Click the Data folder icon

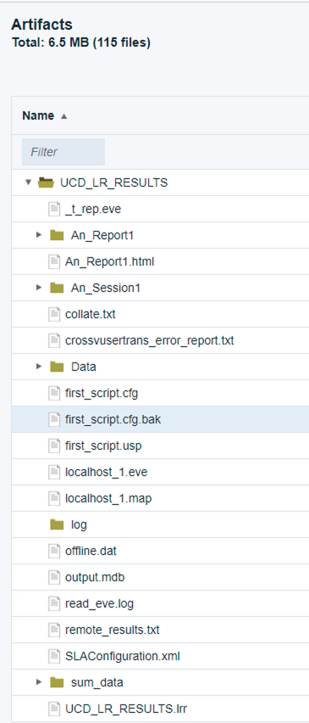point(57,367)
